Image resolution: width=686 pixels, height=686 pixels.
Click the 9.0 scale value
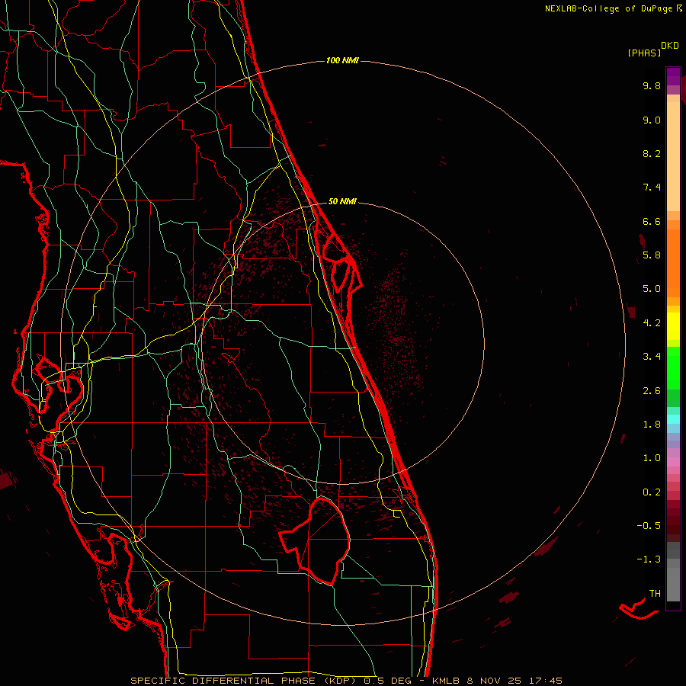(x=652, y=120)
